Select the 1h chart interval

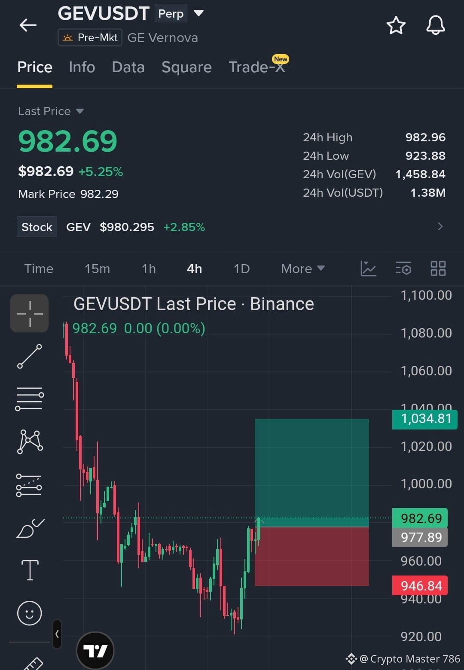click(149, 269)
